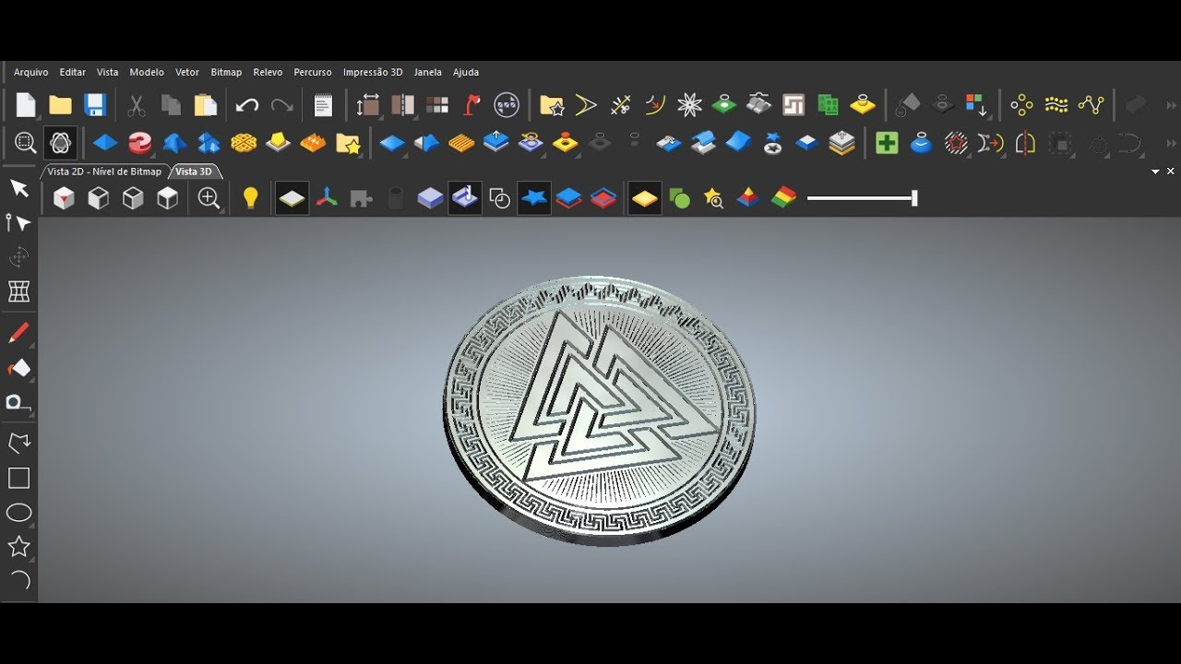Image resolution: width=1181 pixels, height=664 pixels.
Task: Toggle the toolpath simulation display button
Action: [465, 198]
